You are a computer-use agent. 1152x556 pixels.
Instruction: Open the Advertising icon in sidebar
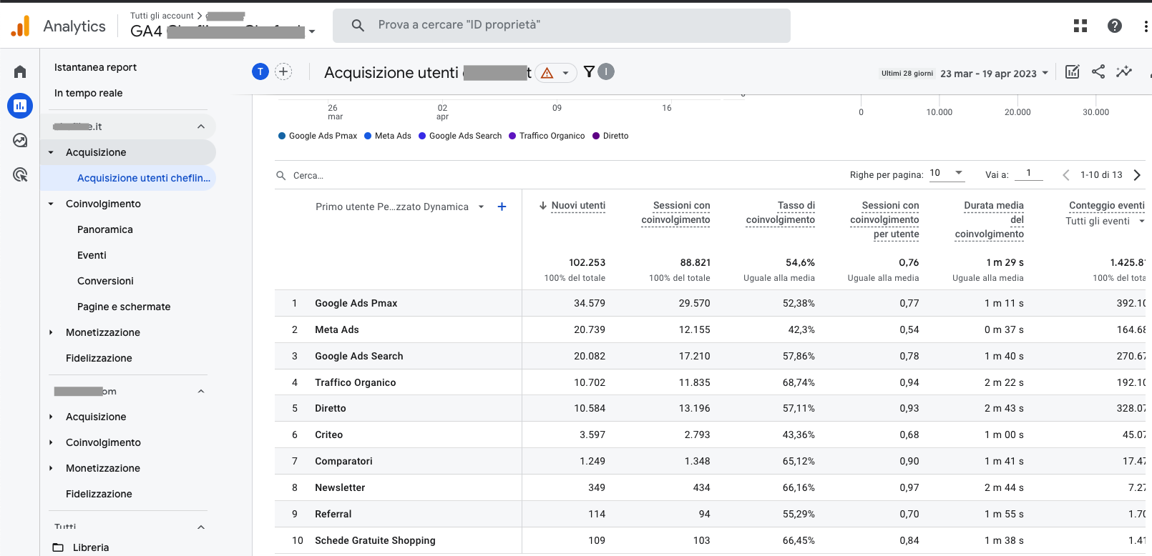coord(20,174)
